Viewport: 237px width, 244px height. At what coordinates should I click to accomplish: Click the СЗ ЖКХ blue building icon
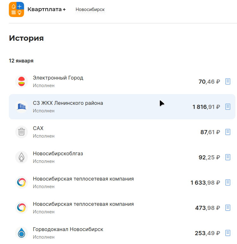22,107
